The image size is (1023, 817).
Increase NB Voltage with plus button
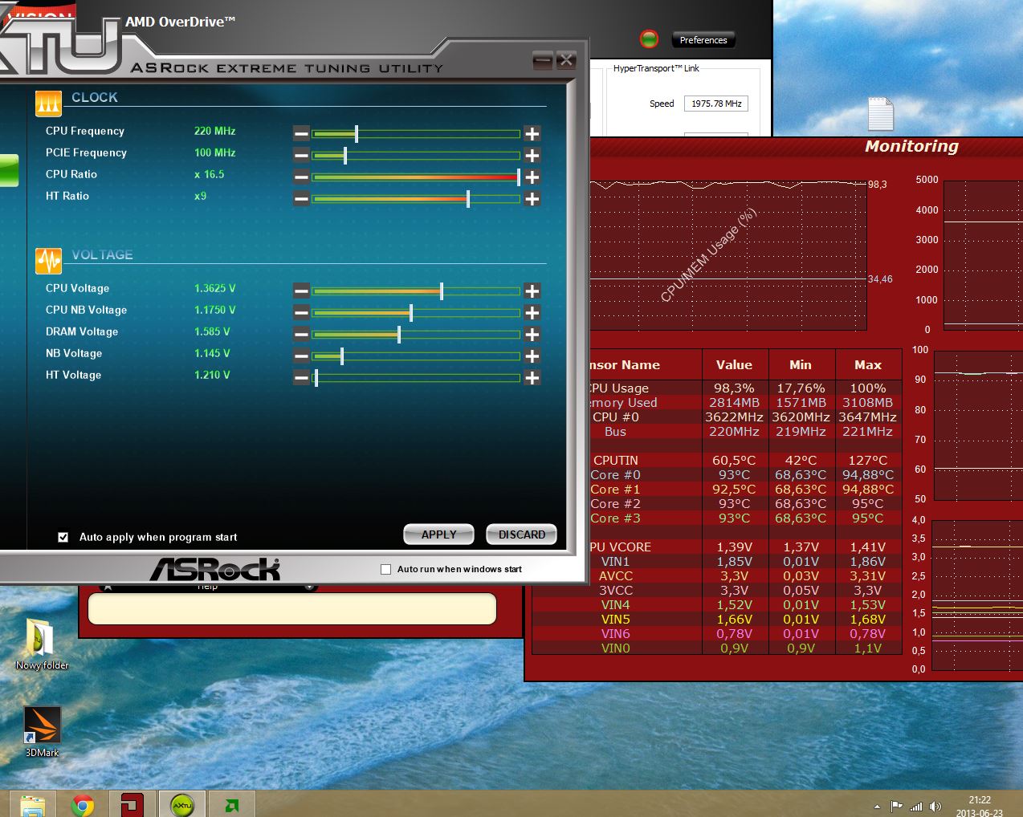click(x=532, y=356)
